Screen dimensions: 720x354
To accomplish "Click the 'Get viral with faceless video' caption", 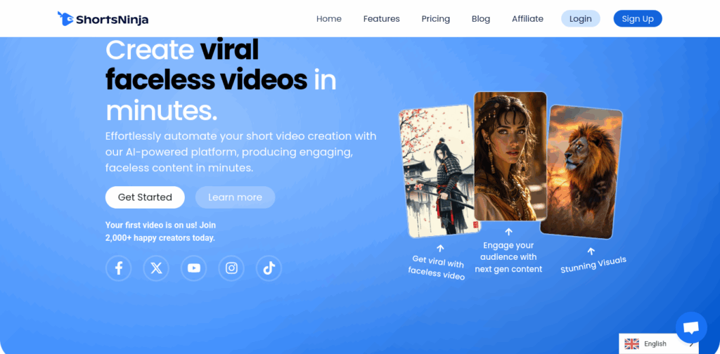I will click(x=437, y=268).
